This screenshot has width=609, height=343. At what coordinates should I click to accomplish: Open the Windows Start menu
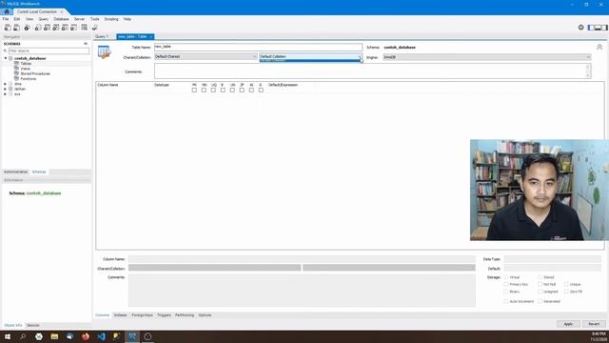click(8, 336)
